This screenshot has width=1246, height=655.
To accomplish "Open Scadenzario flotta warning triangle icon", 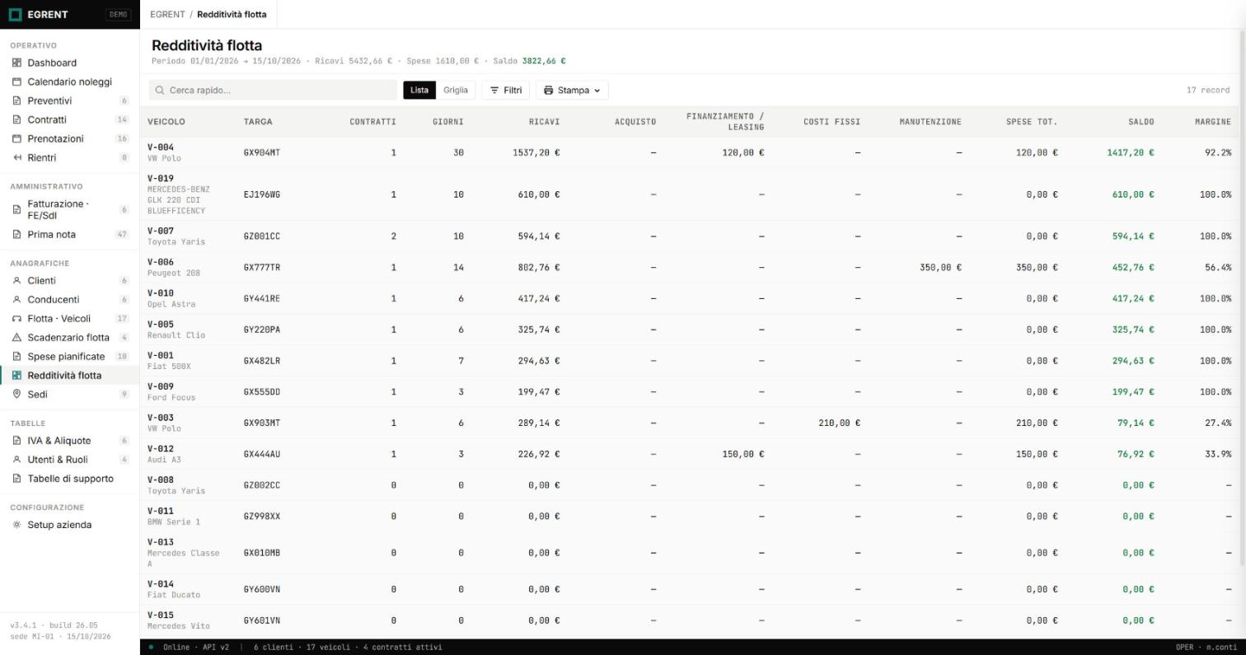I will (x=16, y=337).
